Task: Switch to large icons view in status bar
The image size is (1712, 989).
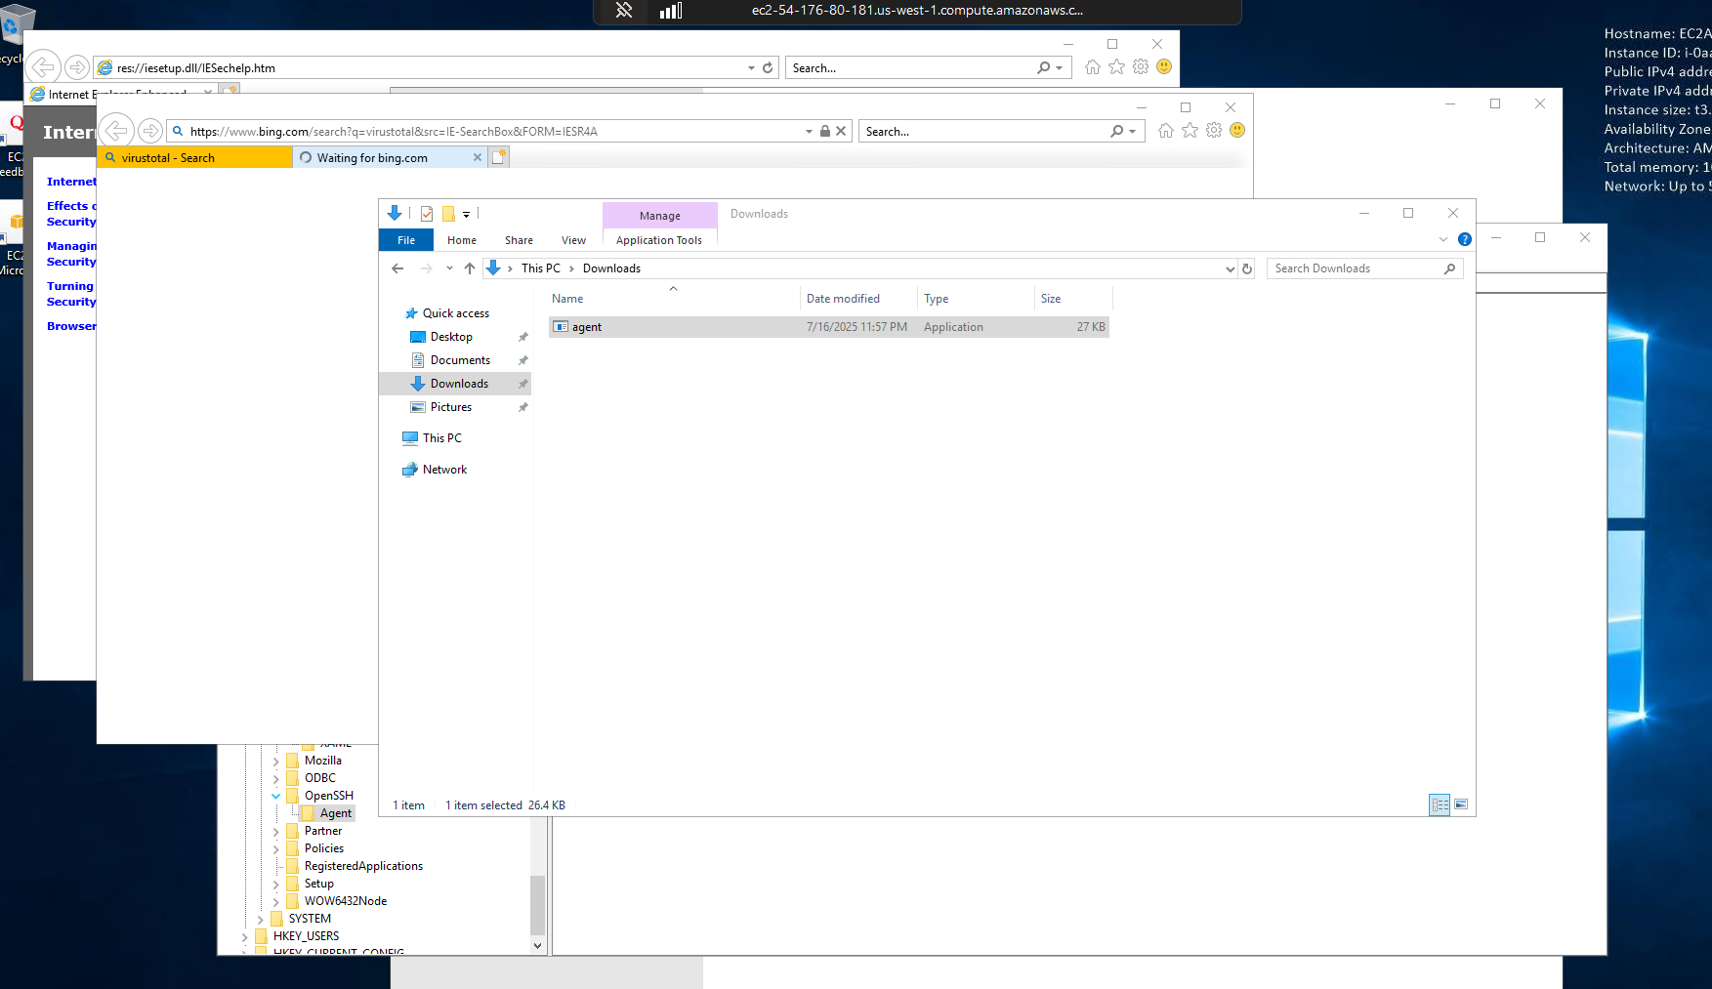Action: tap(1461, 804)
